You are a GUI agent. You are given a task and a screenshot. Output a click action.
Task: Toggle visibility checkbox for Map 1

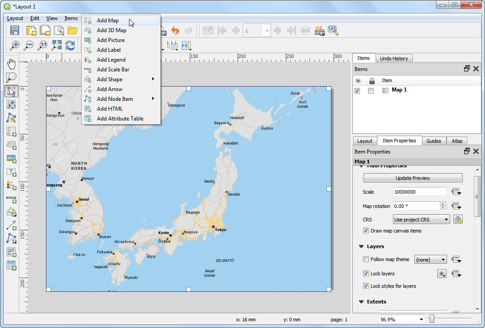(x=357, y=91)
